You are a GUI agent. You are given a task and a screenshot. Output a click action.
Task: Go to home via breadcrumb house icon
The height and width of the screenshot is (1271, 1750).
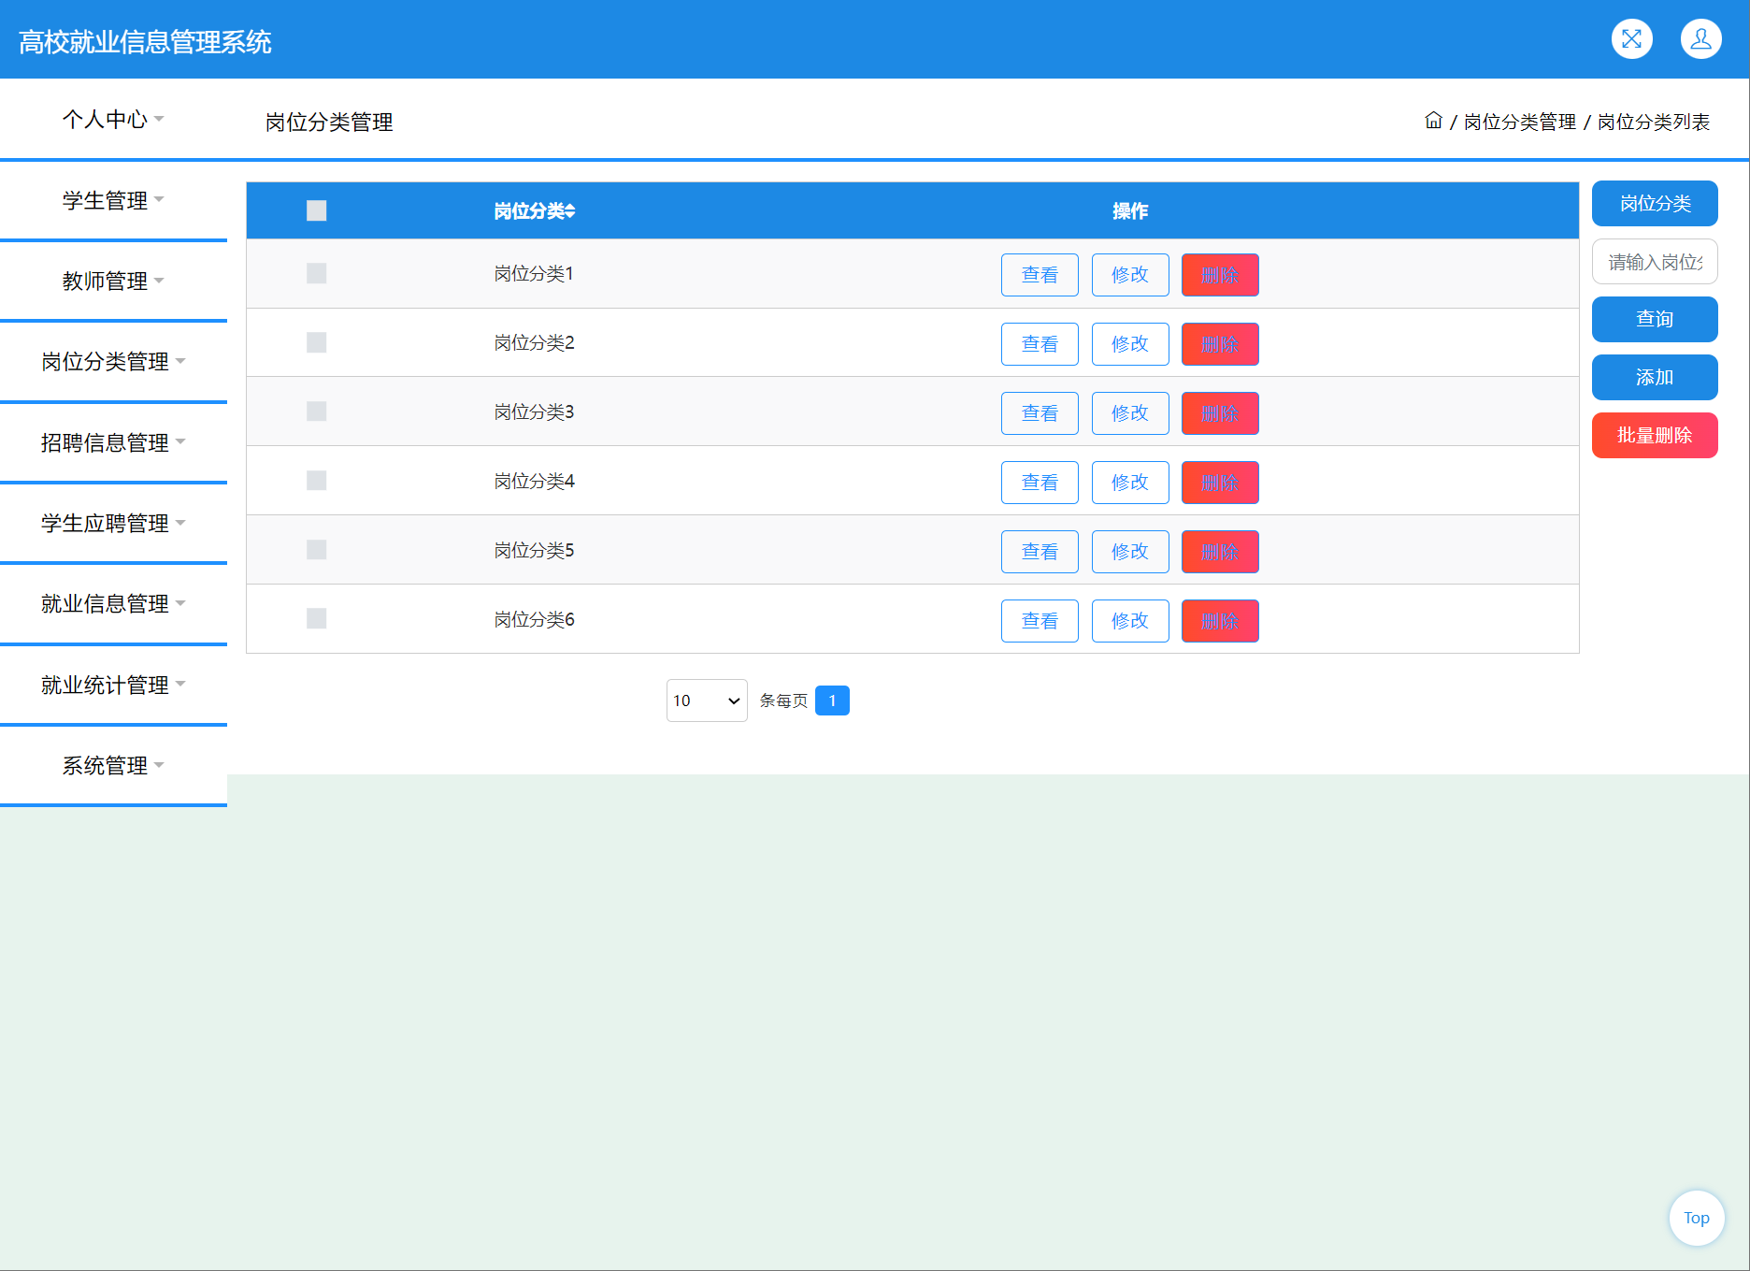click(x=1433, y=121)
